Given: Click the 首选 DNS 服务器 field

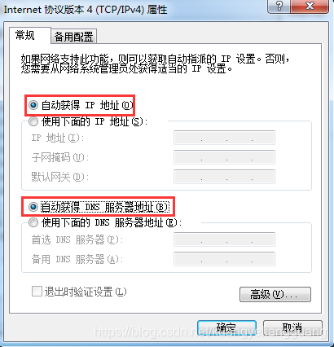Looking at the screenshot, I should pyautogui.click(x=224, y=239).
